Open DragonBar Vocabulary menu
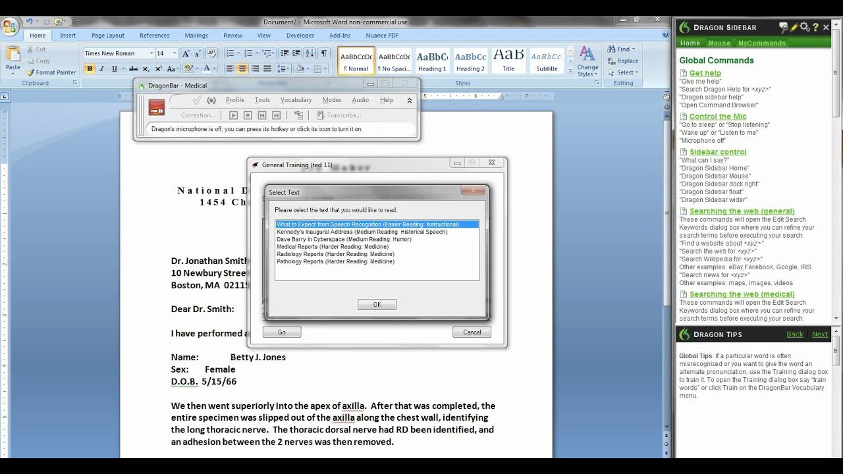 [x=296, y=100]
